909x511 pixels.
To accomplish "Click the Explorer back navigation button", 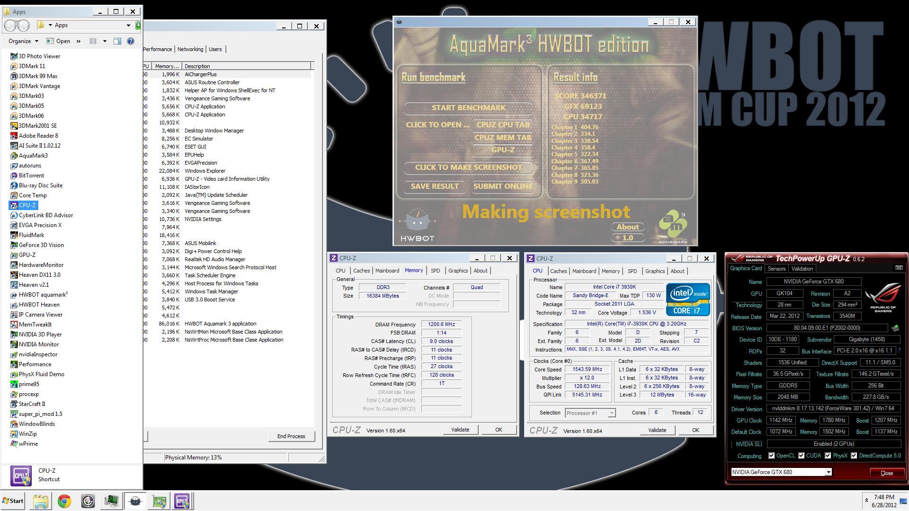I will (10, 26).
